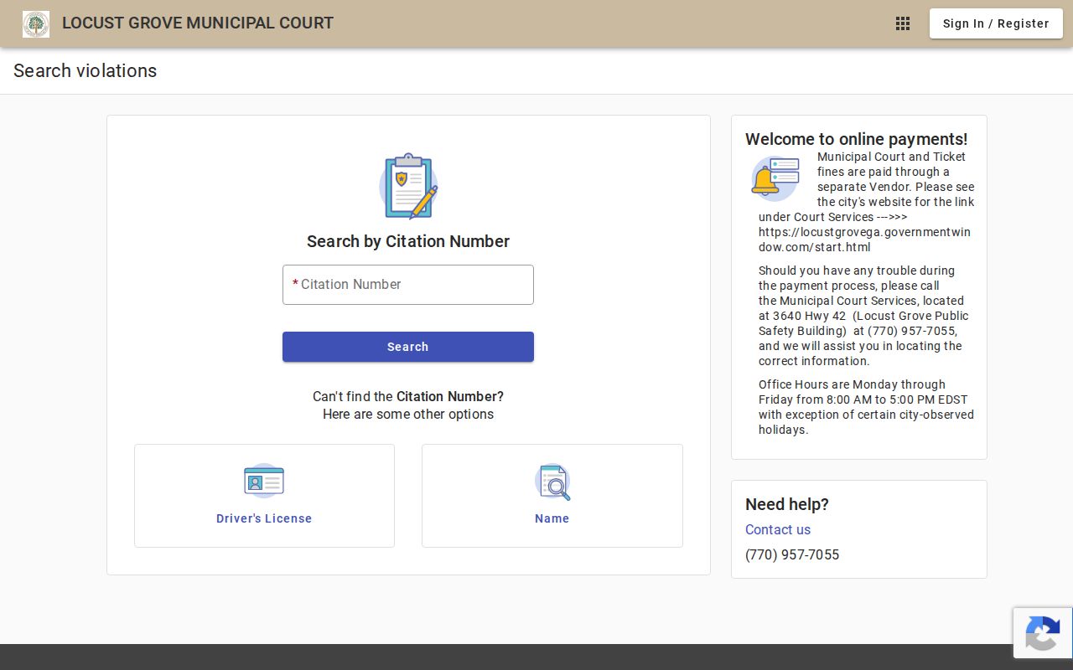Screen dimensions: 1073x670
Task: Click the Locust Grove city seal logo
Action: click(36, 24)
